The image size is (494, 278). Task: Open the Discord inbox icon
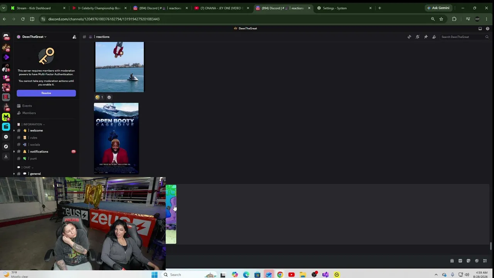click(480, 28)
